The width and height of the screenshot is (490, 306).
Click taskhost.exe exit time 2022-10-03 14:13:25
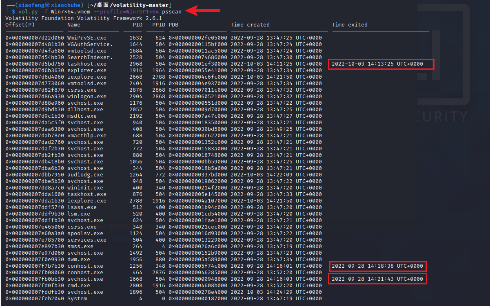pyautogui.click(x=377, y=64)
